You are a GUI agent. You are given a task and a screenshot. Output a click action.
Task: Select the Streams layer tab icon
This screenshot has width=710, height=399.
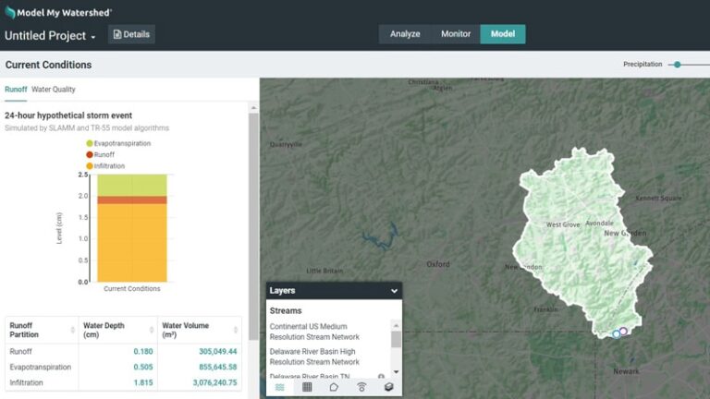(x=280, y=387)
